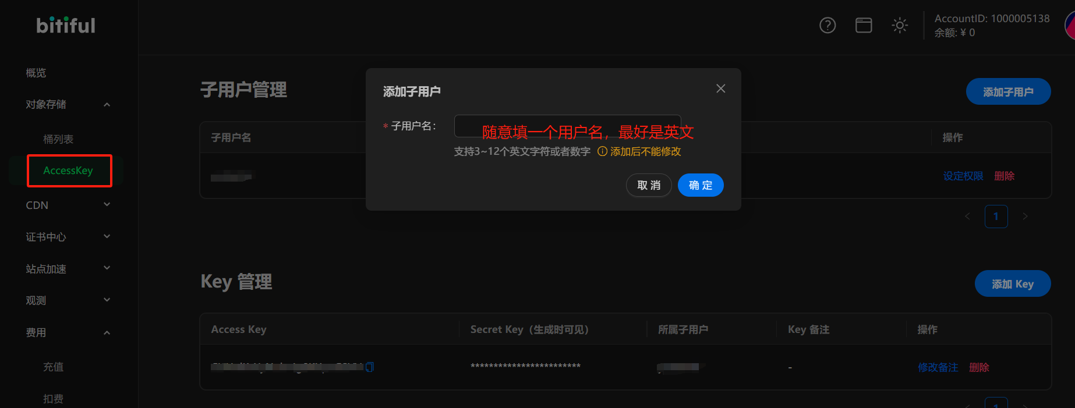Viewport: 1075px width, 408px height.
Task: Click the help question mark icon
Action: pos(828,26)
